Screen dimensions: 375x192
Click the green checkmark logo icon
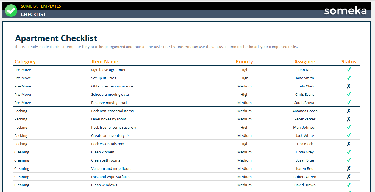pyautogui.click(x=11, y=10)
